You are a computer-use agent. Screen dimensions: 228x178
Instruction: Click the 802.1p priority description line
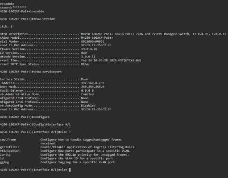84,155
